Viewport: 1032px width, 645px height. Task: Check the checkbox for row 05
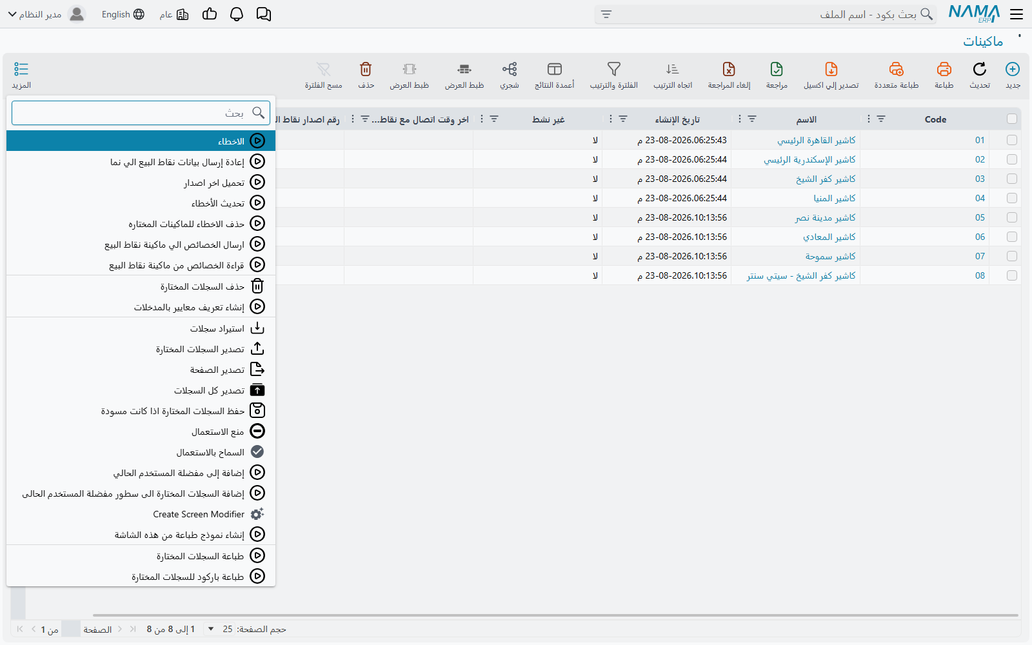[x=1012, y=217]
